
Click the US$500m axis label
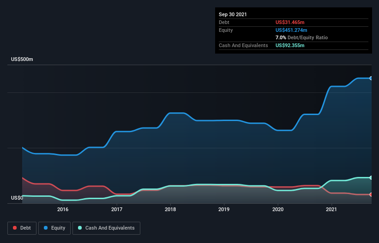[x=22, y=59]
